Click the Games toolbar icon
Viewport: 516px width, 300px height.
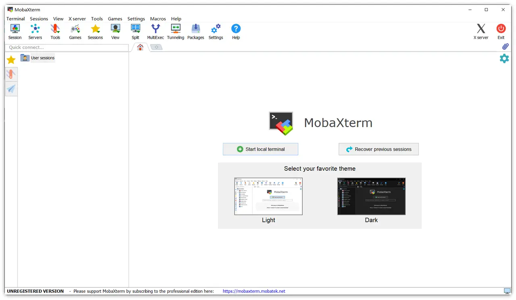pyautogui.click(x=75, y=32)
